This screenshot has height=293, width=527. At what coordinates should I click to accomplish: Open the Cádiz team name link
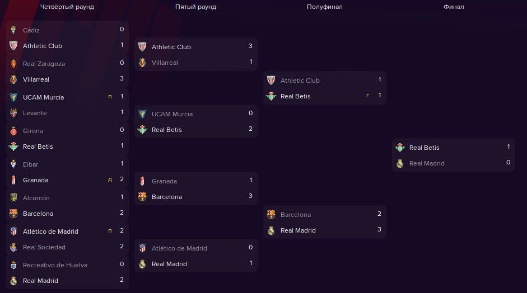31,30
